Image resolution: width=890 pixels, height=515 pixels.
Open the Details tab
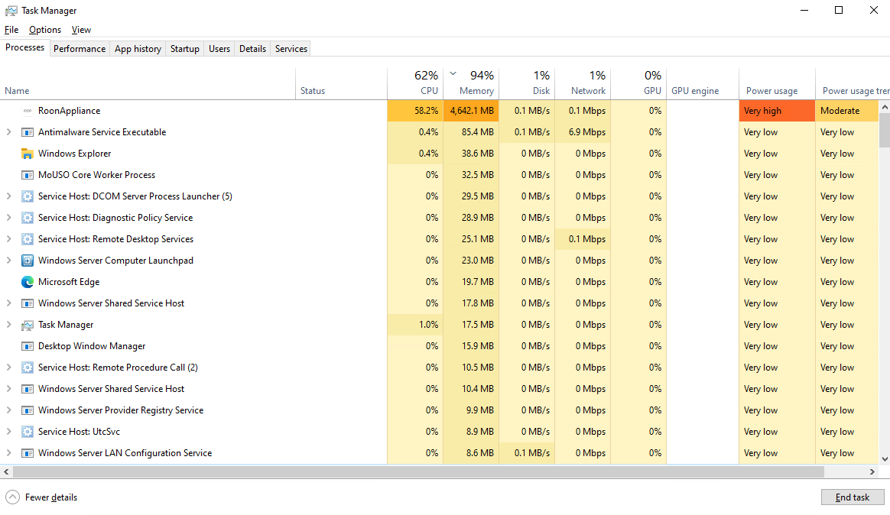click(252, 49)
